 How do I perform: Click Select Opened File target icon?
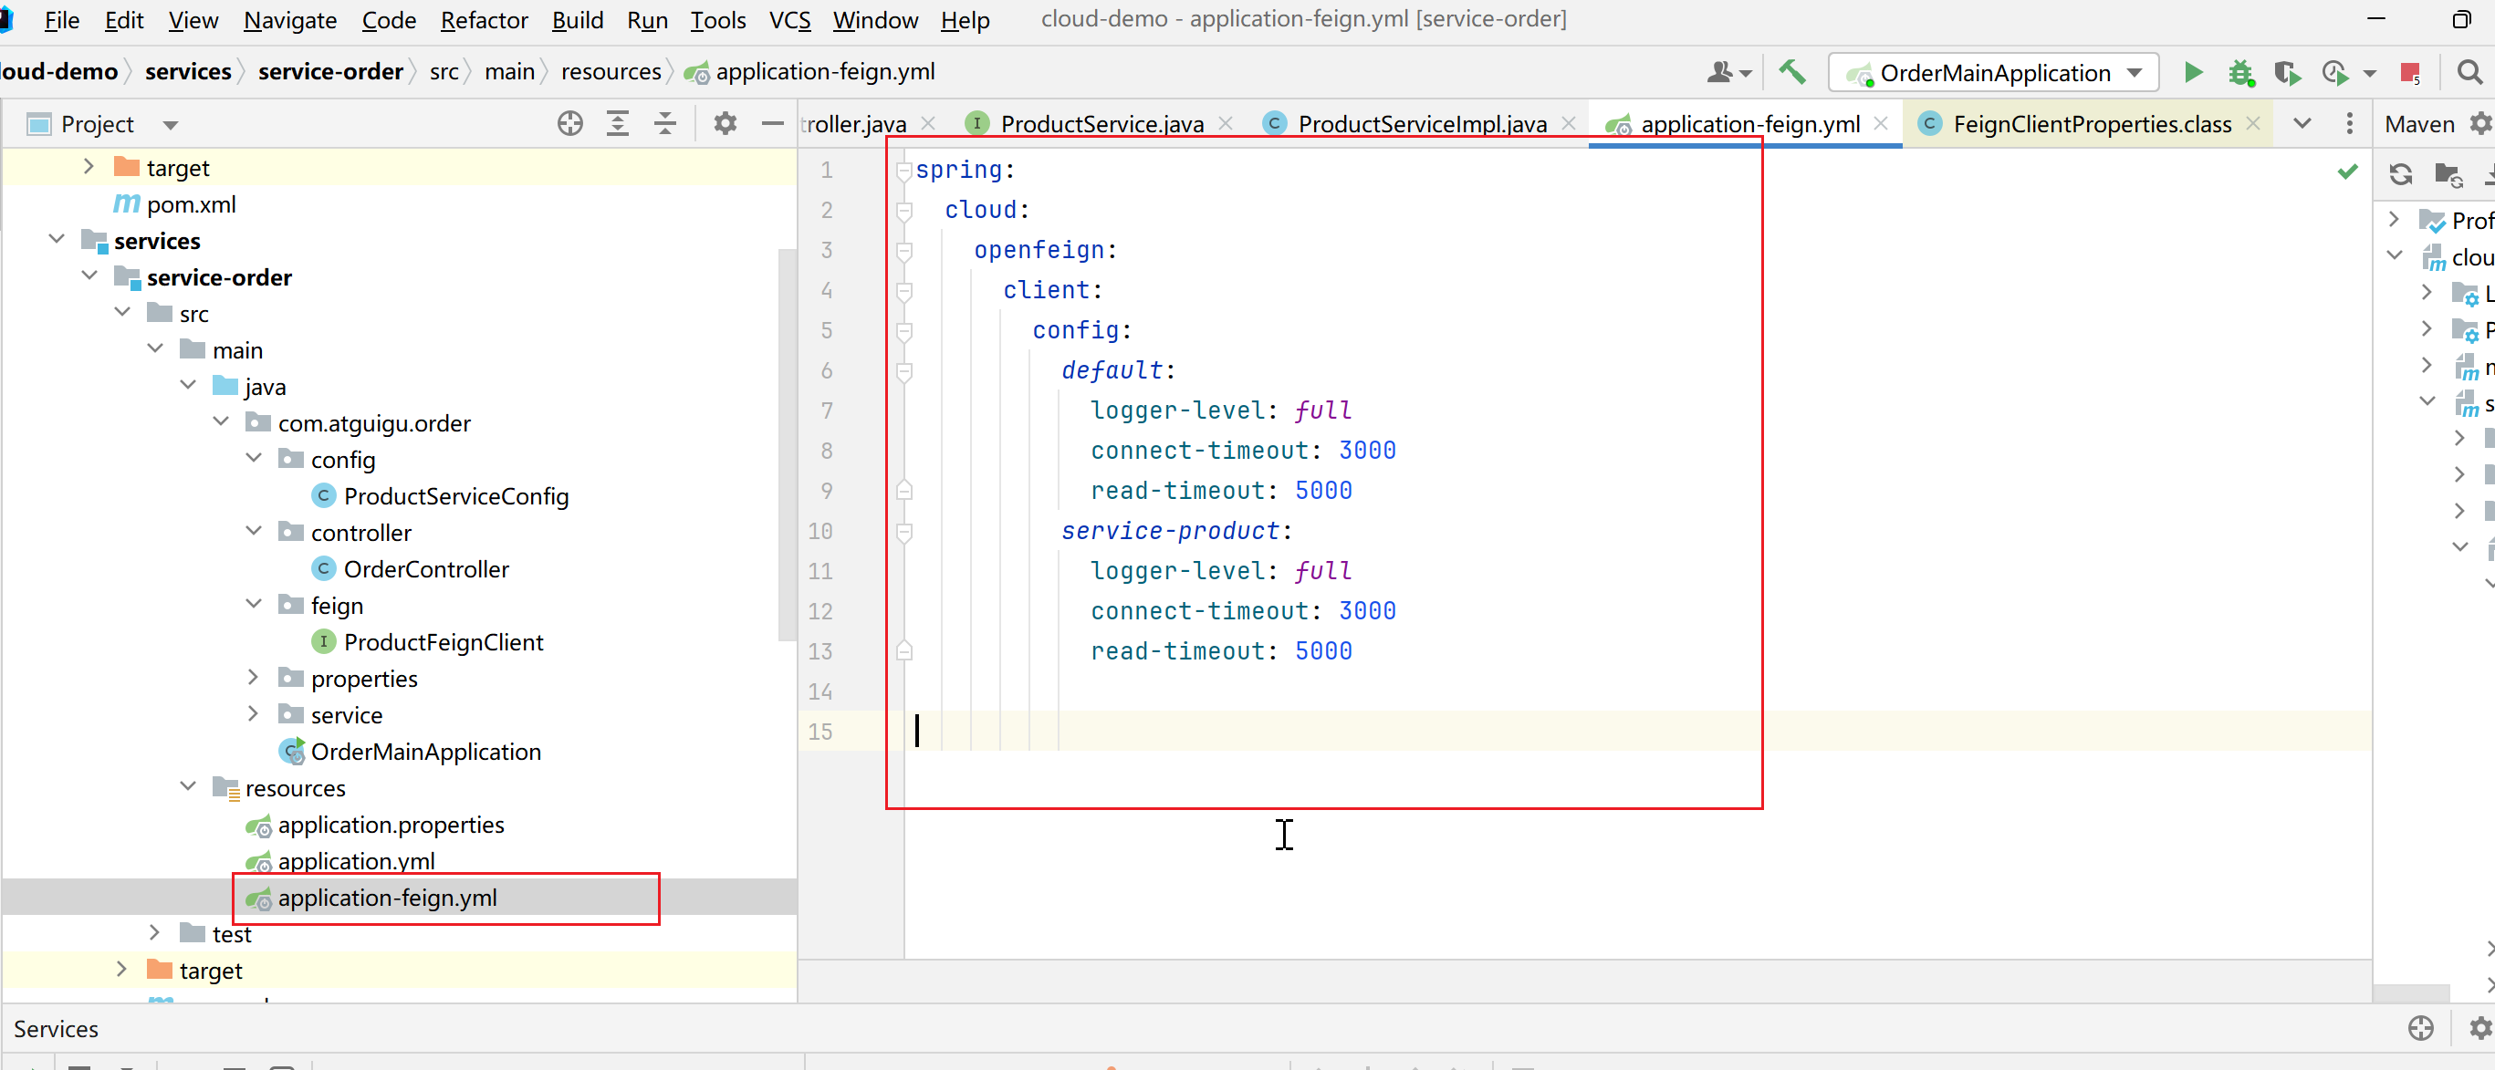570,124
